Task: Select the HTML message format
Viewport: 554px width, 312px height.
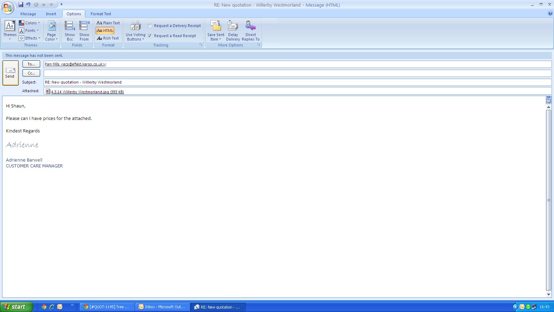Action: [105, 31]
